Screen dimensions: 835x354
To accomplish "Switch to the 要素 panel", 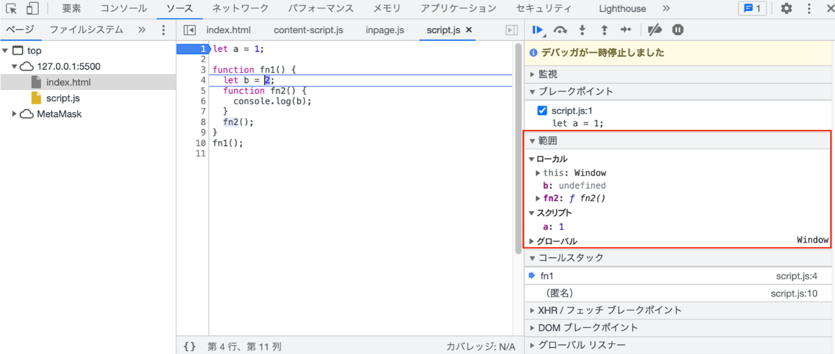I will pos(72,8).
